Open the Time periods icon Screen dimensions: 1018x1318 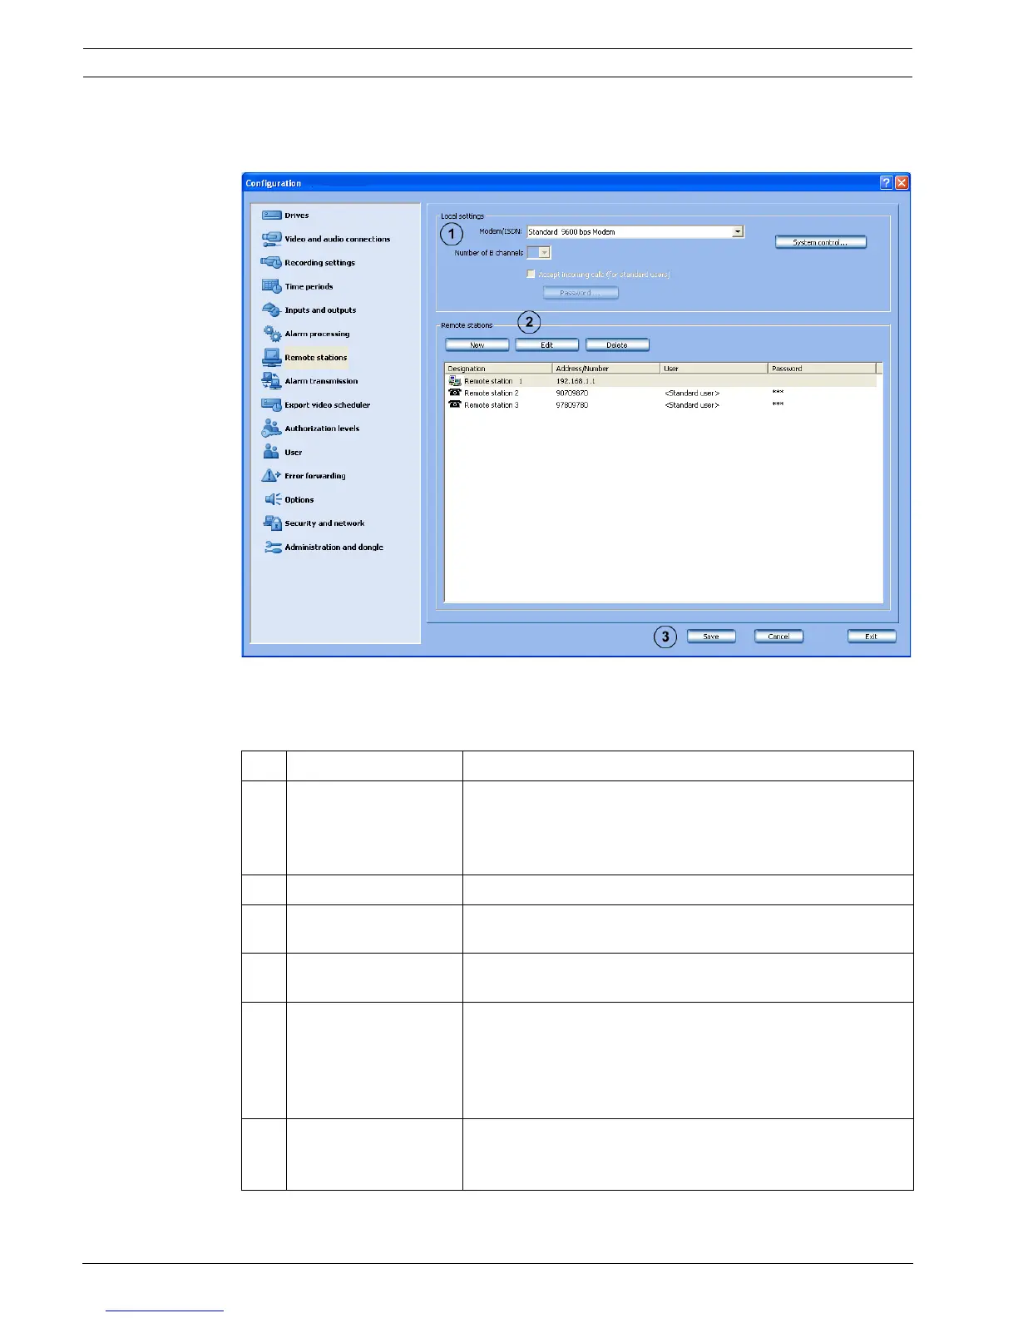272,286
